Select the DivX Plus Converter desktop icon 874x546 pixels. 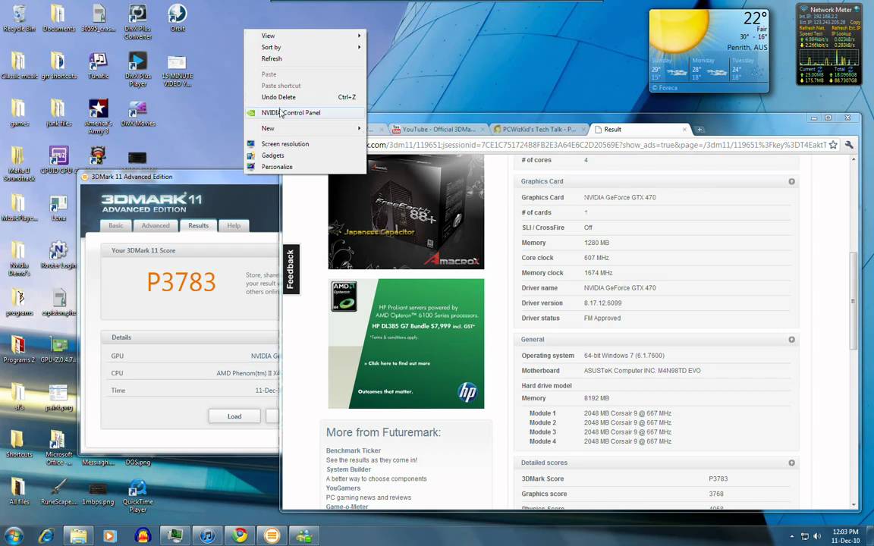pyautogui.click(x=137, y=22)
